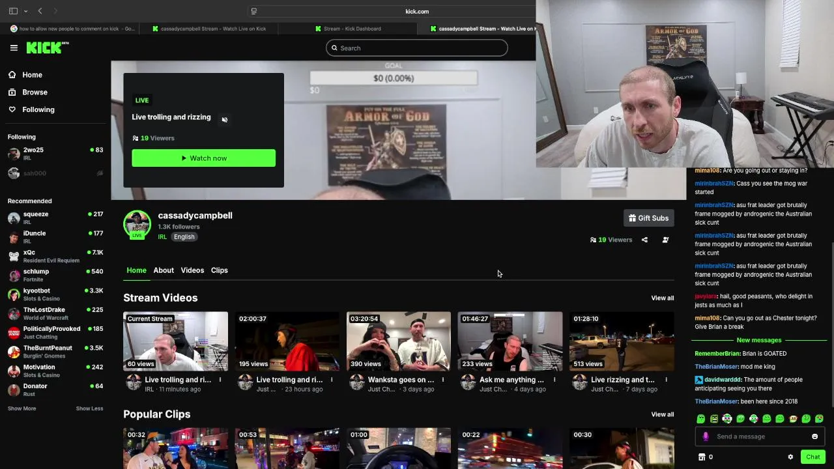Click cassadycampbell profile avatar
The image size is (834, 469).
point(137,224)
